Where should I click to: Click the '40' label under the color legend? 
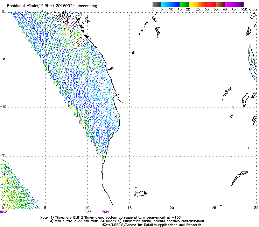tap(225, 9)
